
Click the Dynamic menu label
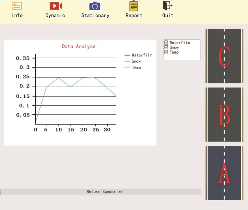click(55, 15)
